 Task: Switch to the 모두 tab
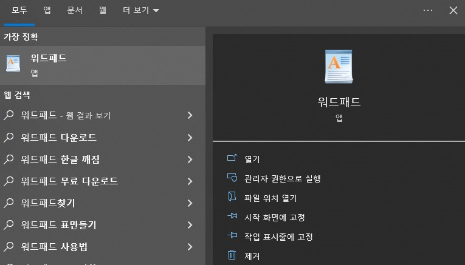pyautogui.click(x=19, y=10)
